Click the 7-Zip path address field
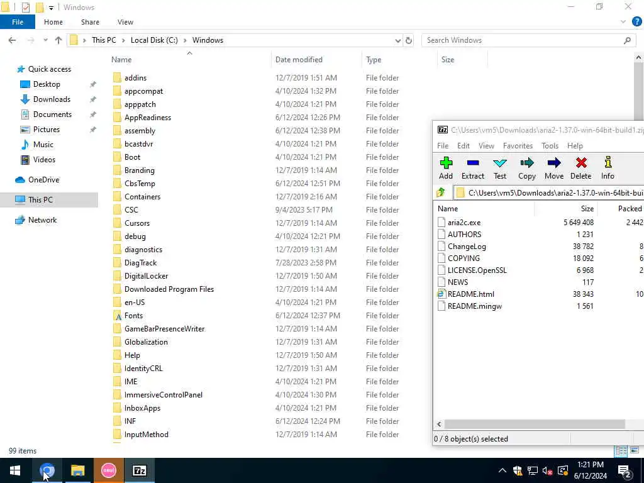This screenshot has height=483, width=644. 549,192
